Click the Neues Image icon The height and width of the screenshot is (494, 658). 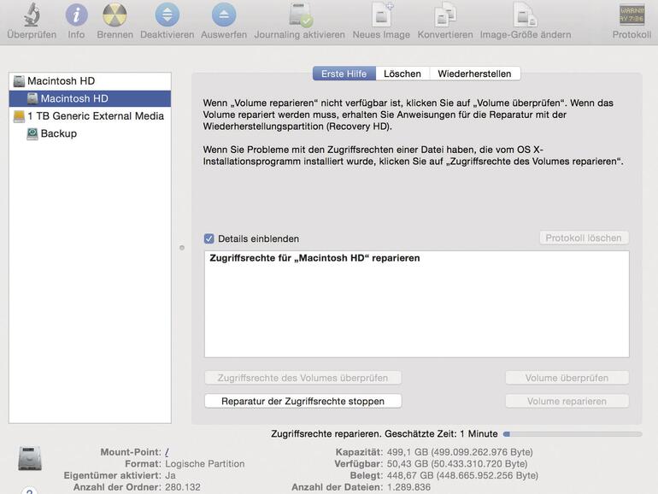click(382, 15)
